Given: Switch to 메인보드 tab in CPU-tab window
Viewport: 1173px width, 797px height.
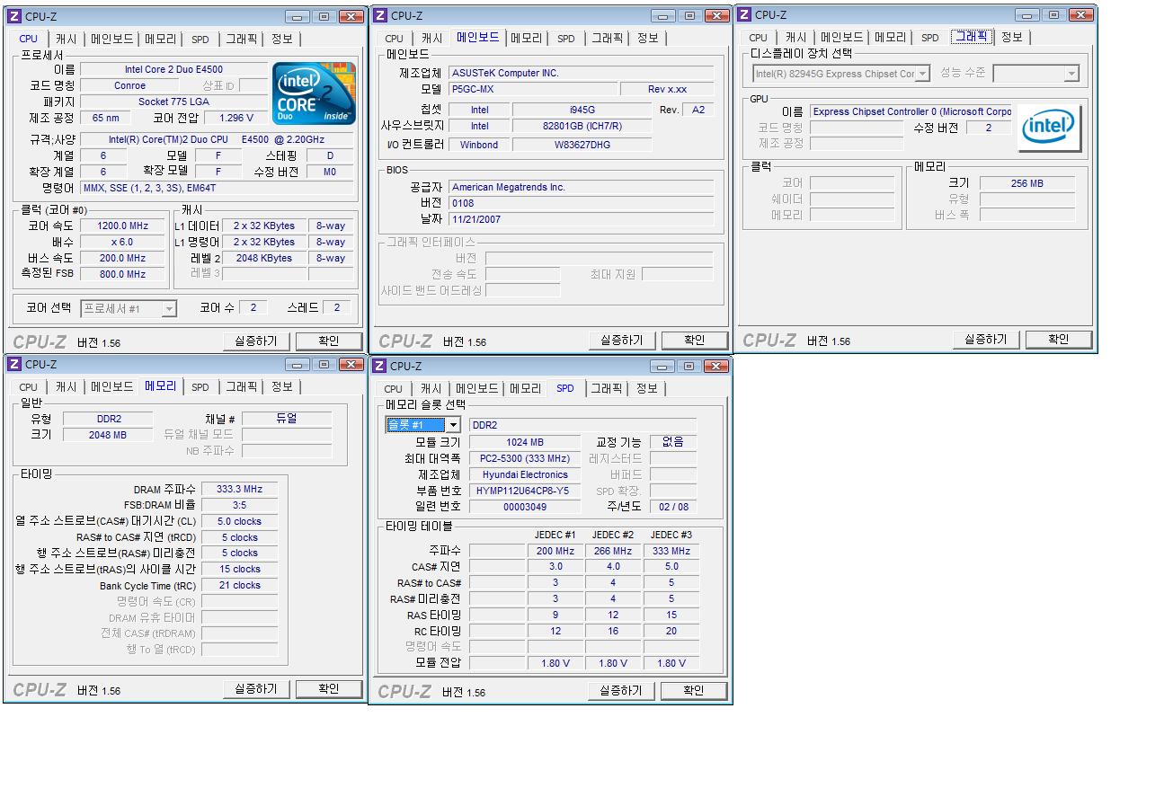Looking at the screenshot, I should click(111, 39).
